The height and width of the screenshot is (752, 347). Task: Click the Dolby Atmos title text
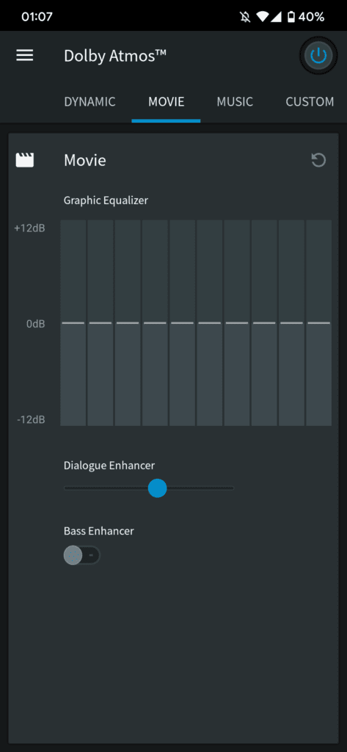click(115, 56)
